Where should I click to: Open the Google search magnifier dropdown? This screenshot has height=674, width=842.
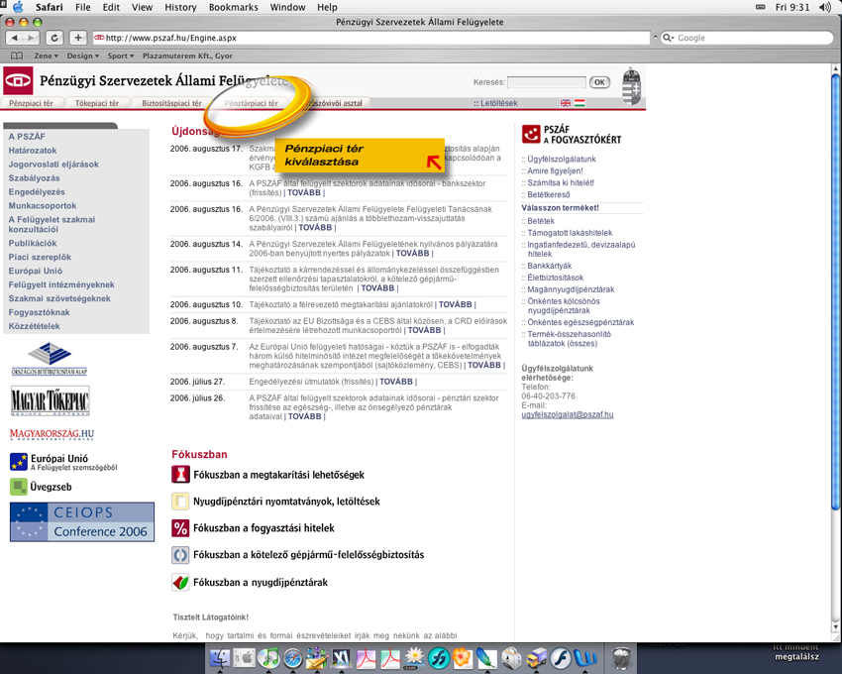[x=669, y=38]
